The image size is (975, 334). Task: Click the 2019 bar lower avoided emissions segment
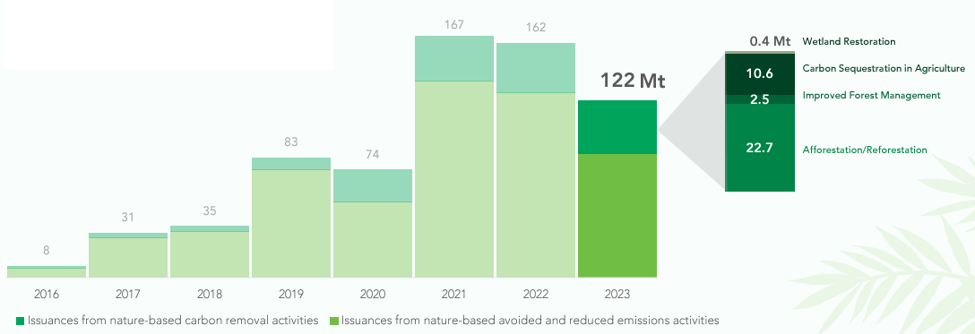click(291, 224)
